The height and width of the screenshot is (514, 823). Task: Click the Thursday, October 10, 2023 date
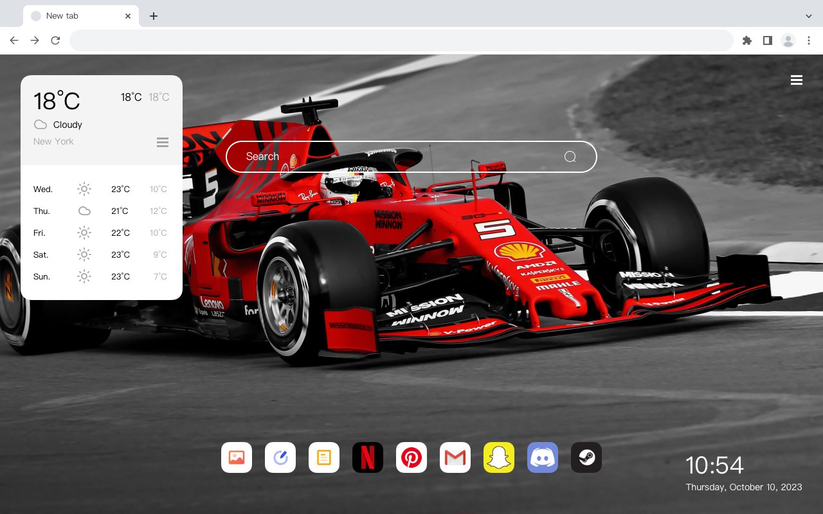744,487
